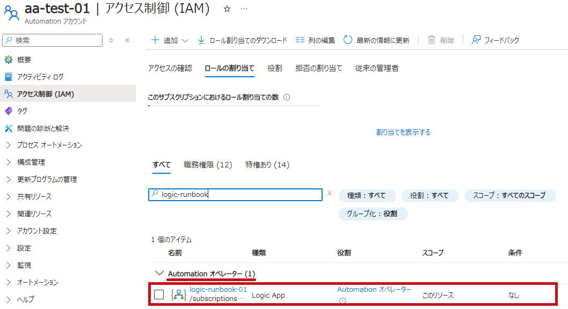Click the 追加 plus icon
Viewport: 568px width, 309px height.
click(x=155, y=40)
